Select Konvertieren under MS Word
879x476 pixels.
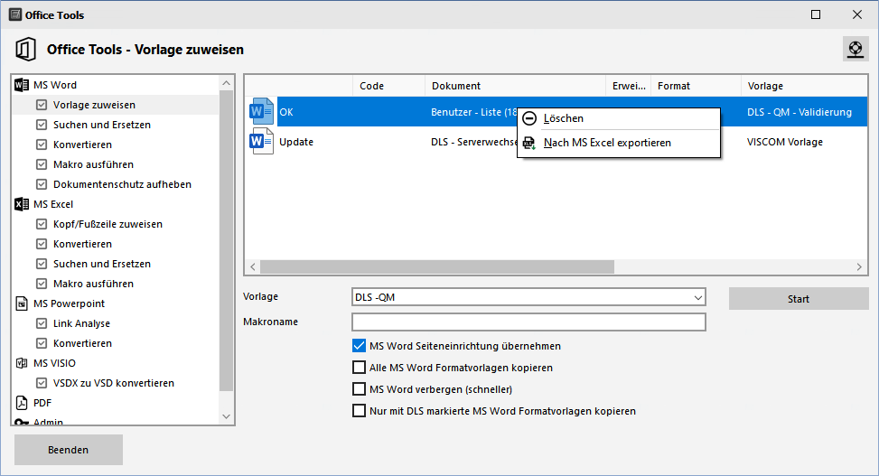tap(82, 145)
